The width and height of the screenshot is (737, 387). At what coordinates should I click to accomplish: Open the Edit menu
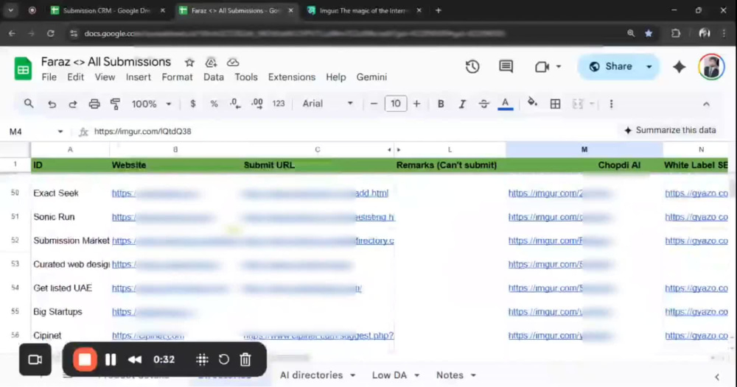75,77
